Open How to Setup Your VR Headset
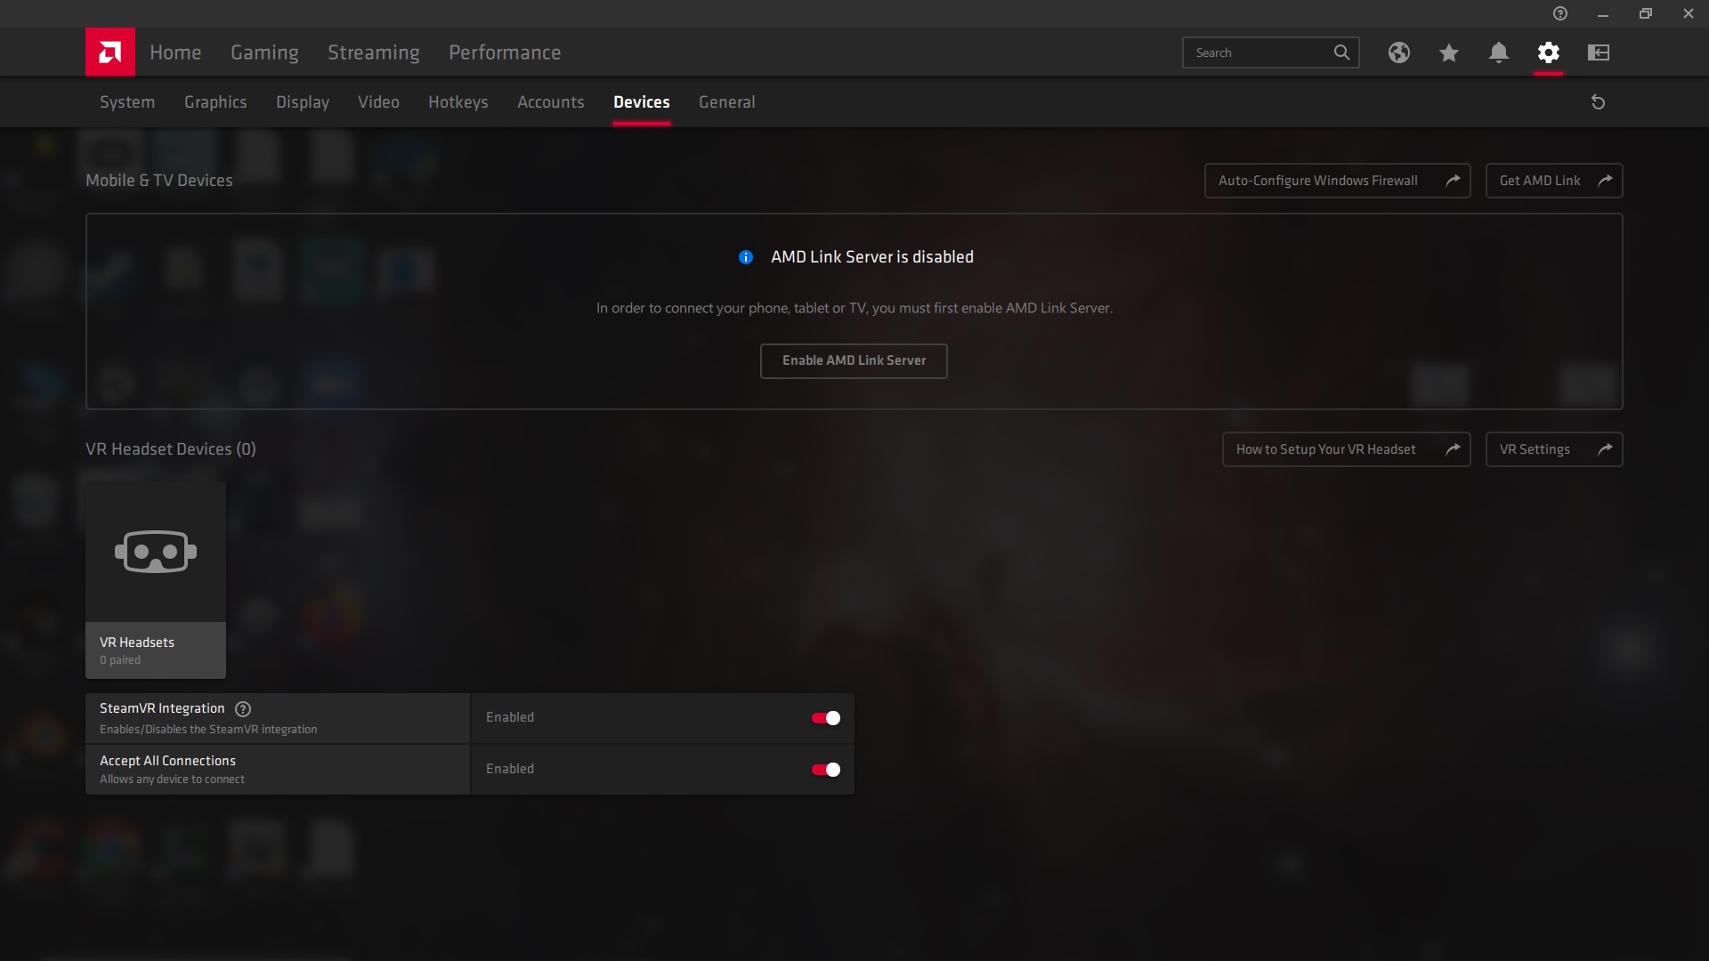The image size is (1709, 961). (x=1346, y=449)
